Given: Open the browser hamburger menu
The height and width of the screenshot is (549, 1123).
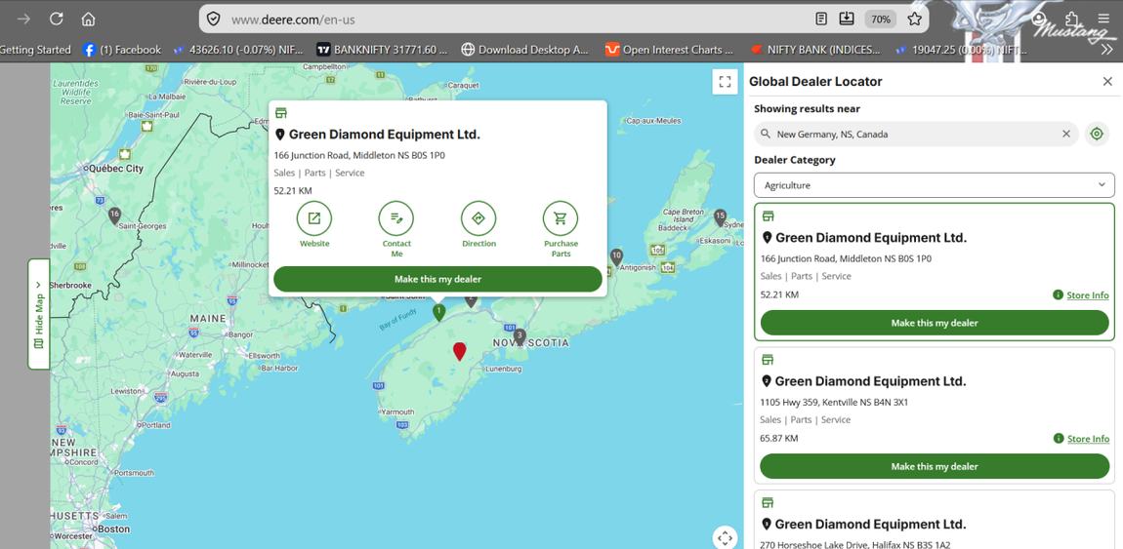Looking at the screenshot, I should [x=1102, y=20].
